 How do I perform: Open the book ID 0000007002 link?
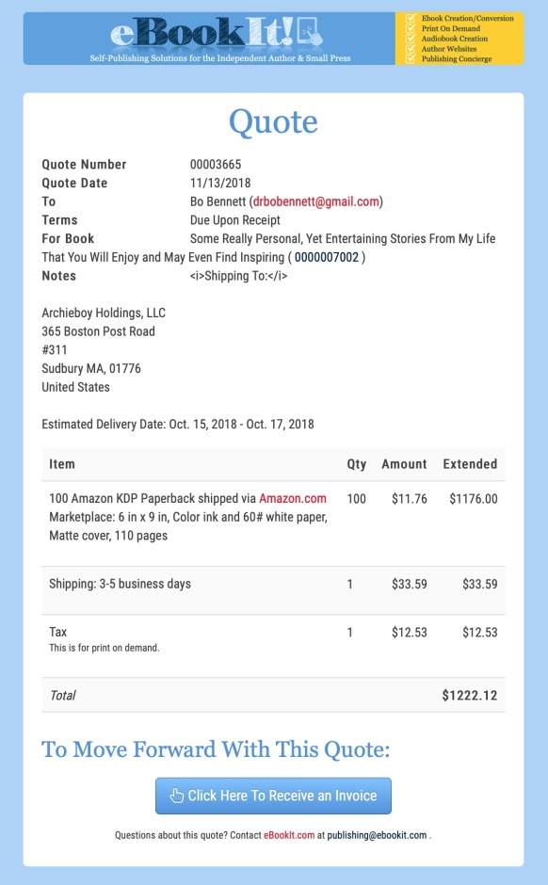point(327,257)
